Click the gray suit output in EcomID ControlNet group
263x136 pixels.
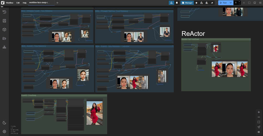(162, 77)
